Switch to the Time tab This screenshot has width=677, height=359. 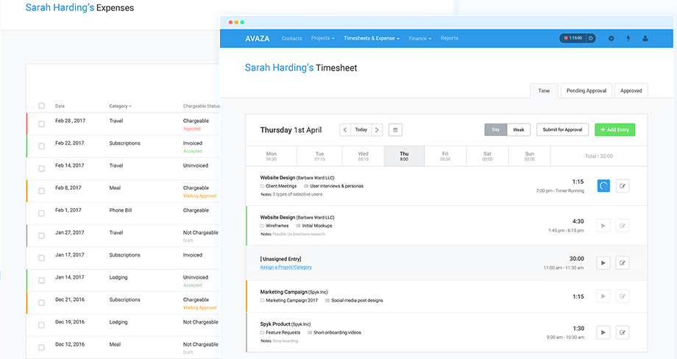point(544,90)
